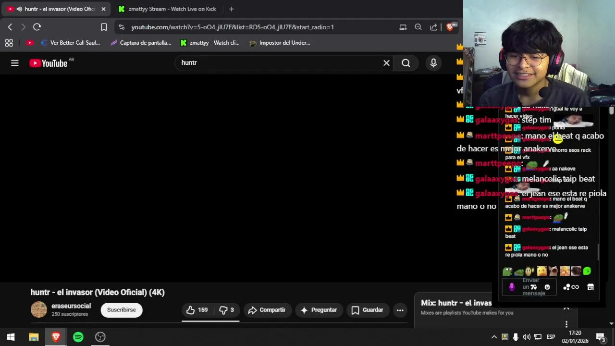
Task: Share the video using Compartir
Action: (267, 310)
